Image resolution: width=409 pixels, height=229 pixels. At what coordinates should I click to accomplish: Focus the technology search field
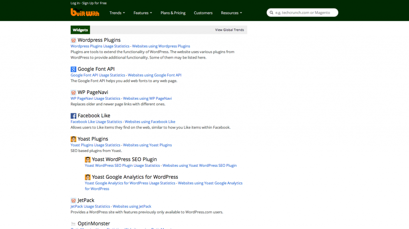click(x=303, y=12)
